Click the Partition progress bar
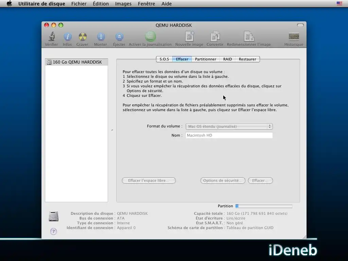Viewport: 348px width, 261px height. tap(264, 206)
